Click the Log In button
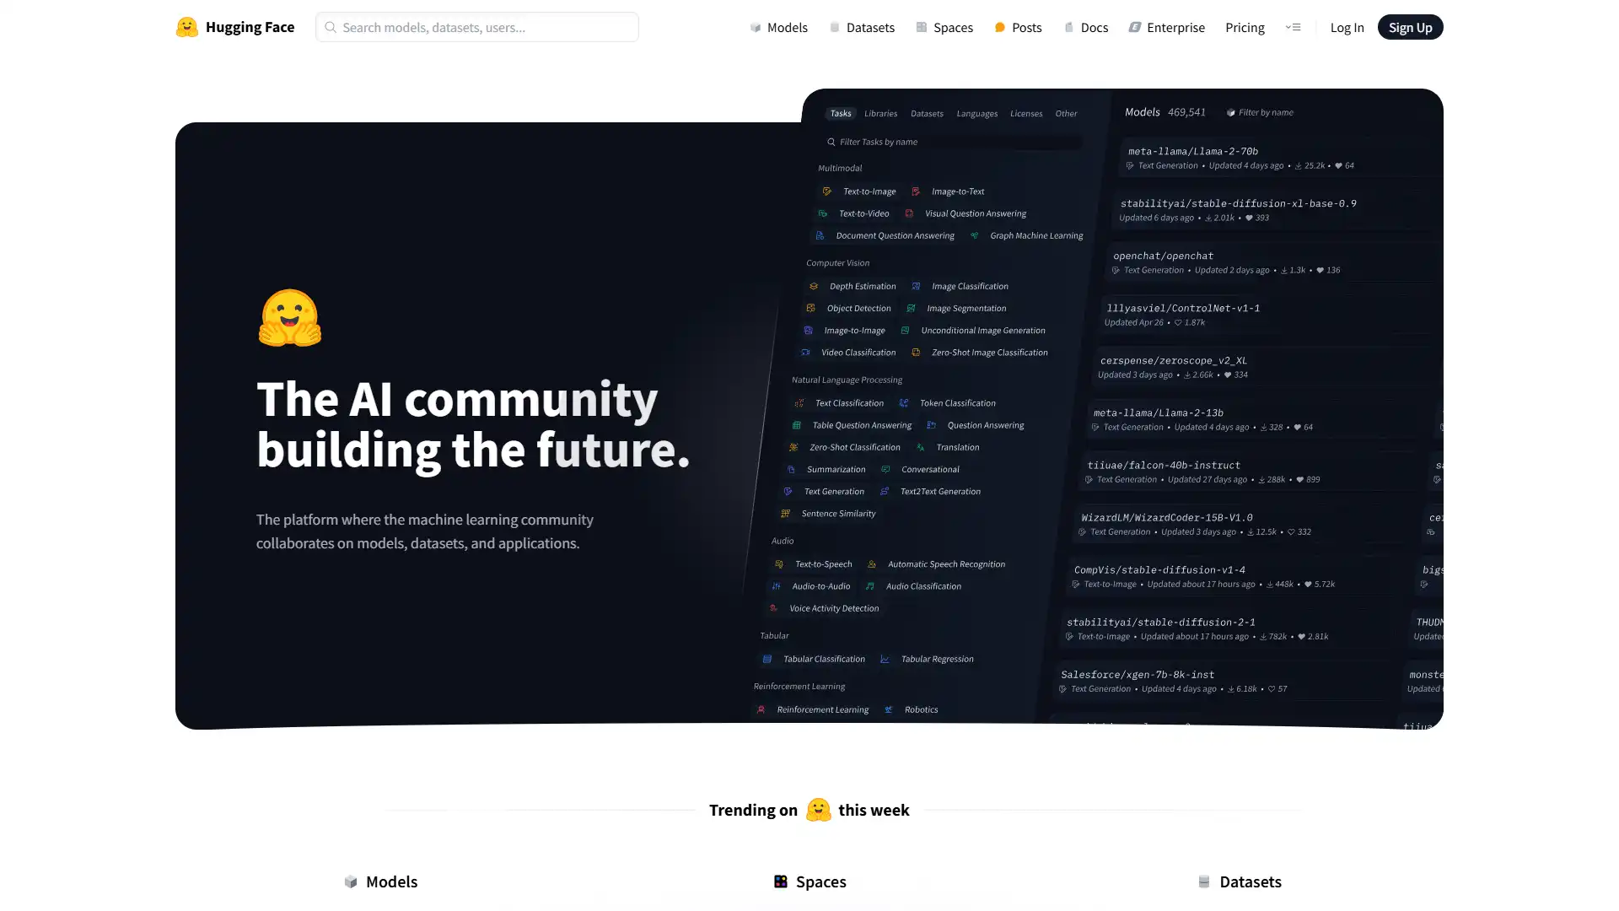1619x911 pixels. pos(1347,27)
